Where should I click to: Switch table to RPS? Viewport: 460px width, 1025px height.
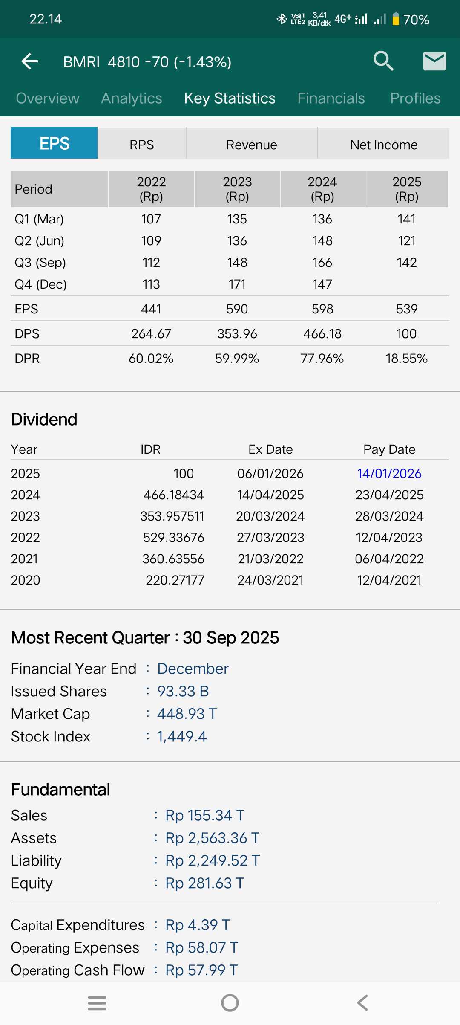click(142, 144)
